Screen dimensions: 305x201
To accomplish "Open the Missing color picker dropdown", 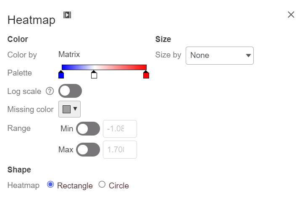I will tap(69, 109).
